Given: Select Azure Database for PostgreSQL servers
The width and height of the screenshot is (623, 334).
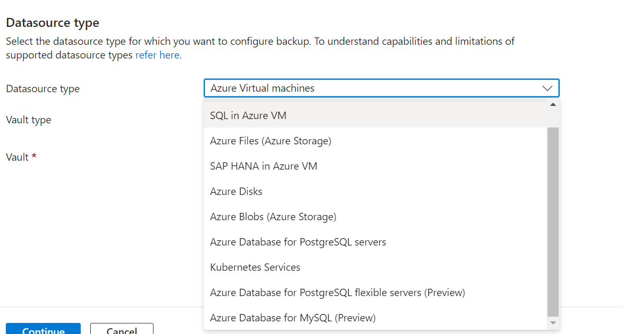Looking at the screenshot, I should coord(298,242).
